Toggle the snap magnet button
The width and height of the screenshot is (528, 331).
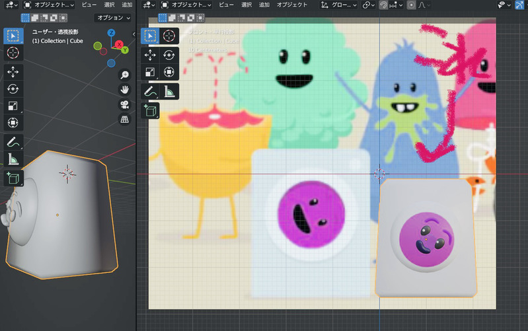pos(383,5)
